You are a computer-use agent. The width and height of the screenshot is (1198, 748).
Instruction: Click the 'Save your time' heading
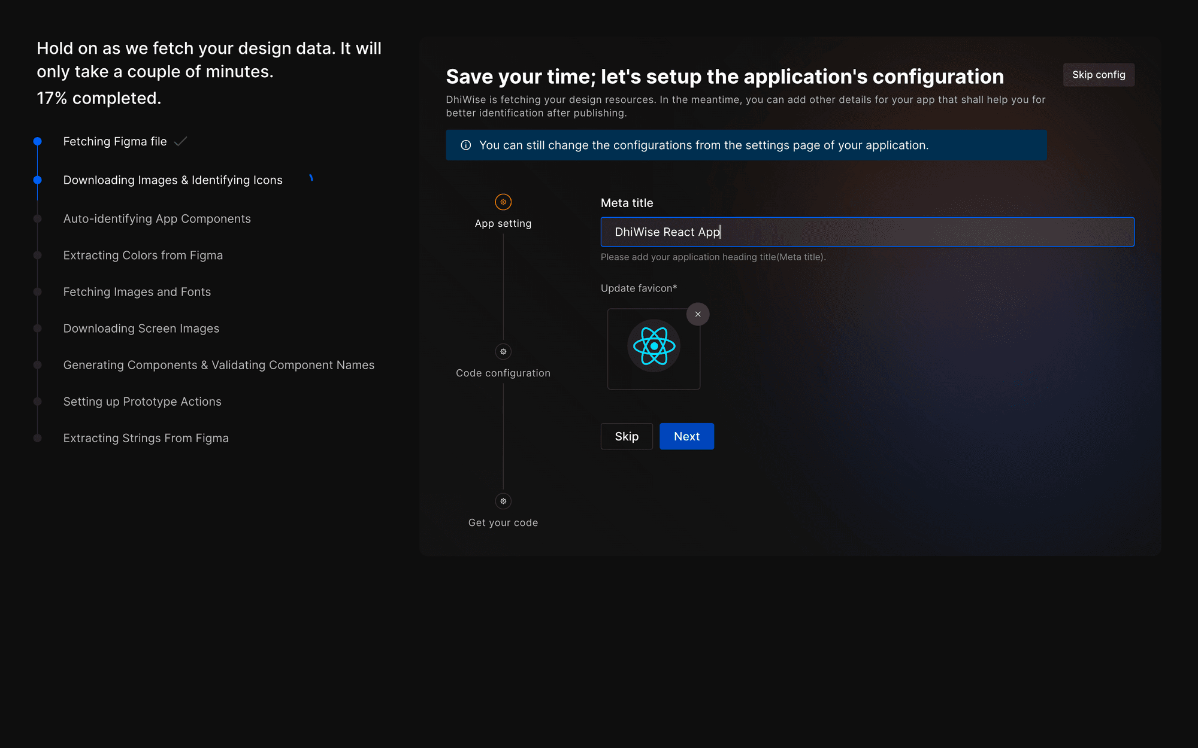pyautogui.click(x=725, y=77)
